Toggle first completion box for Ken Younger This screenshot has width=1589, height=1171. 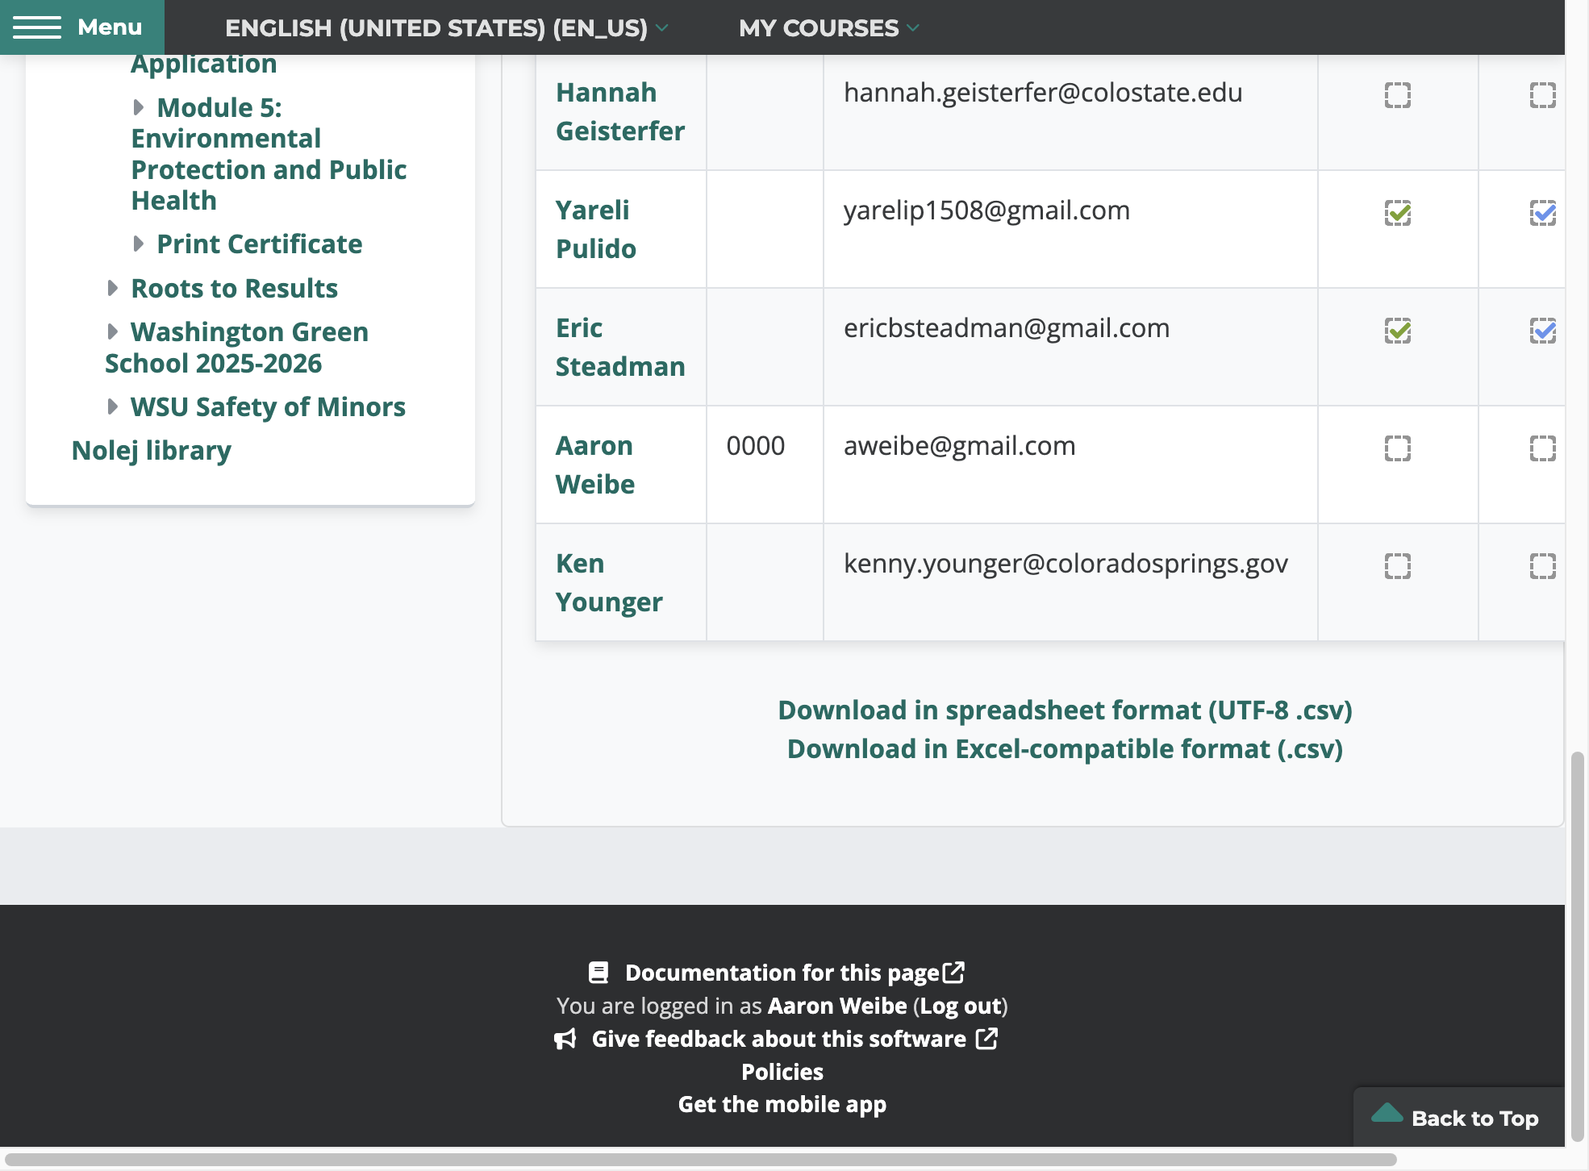coord(1398,566)
